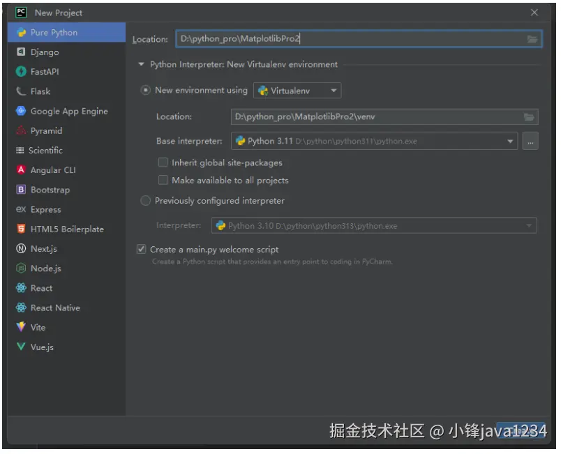The image size is (561, 454).
Task: Uncheck Create a main.py welcome script
Action: pyautogui.click(x=142, y=250)
